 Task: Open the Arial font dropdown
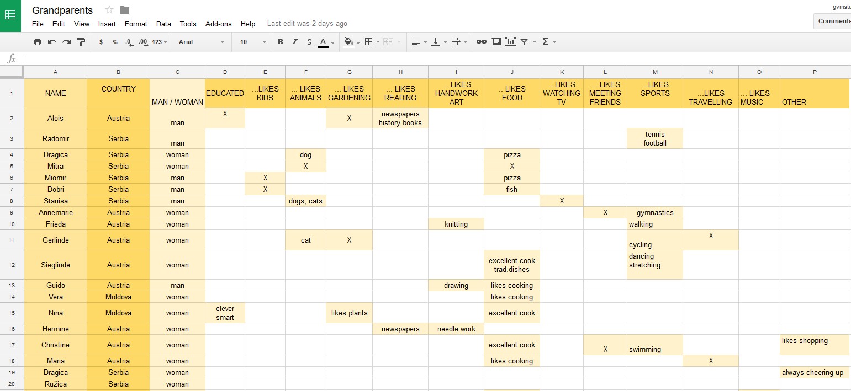click(201, 42)
